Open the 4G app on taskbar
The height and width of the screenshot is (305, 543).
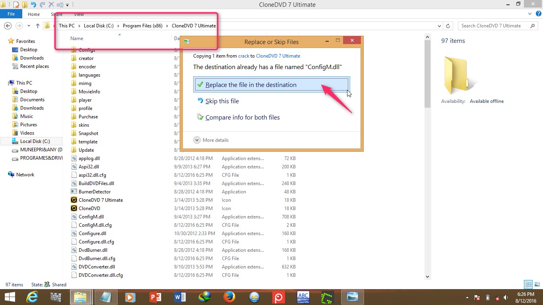pos(254,297)
